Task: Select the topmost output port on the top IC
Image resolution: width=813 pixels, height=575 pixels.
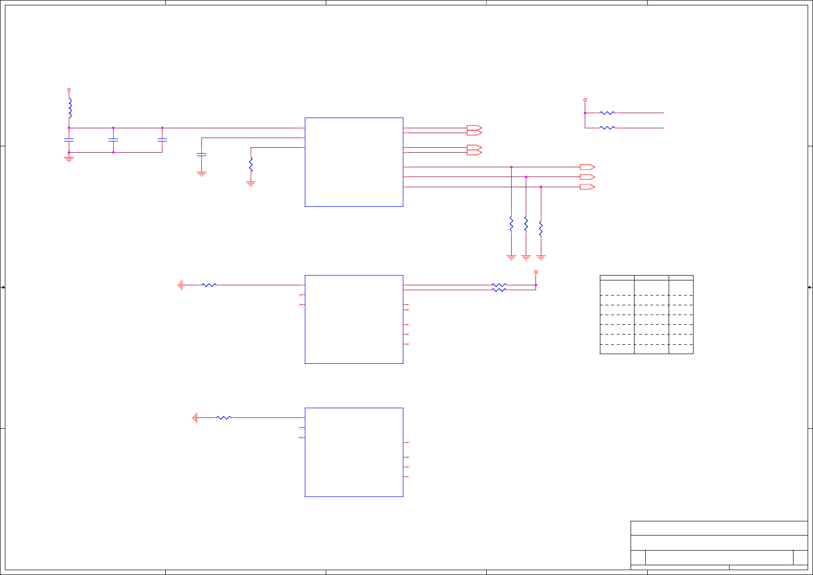Action: 475,128
